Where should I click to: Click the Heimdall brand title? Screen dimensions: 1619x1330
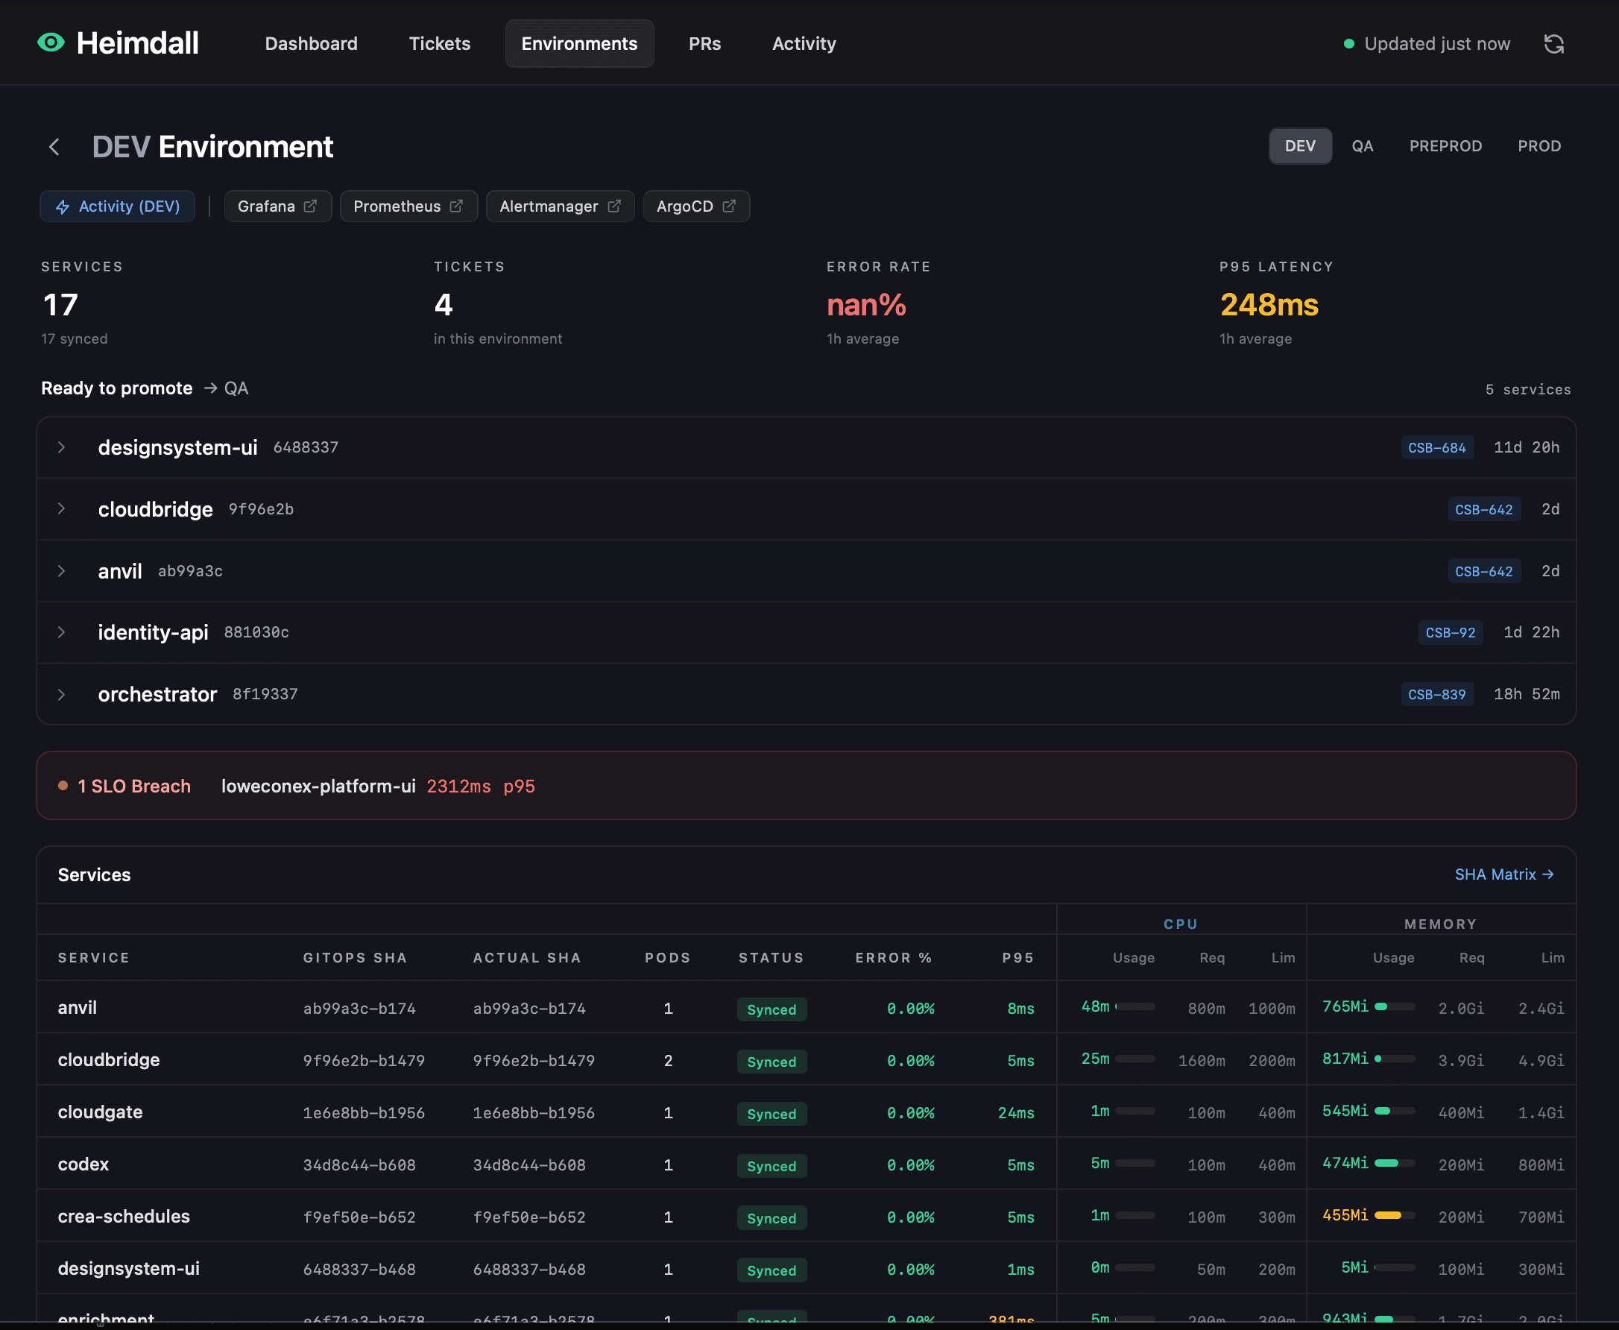pos(137,43)
